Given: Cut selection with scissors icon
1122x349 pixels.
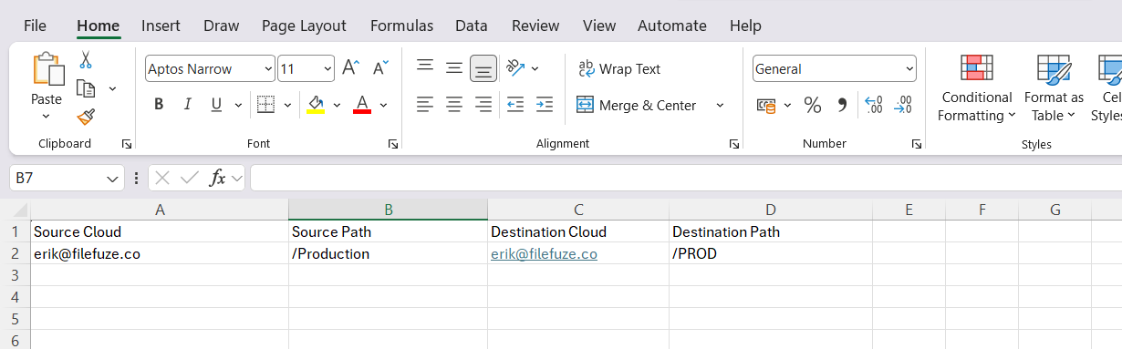Looking at the screenshot, I should (86, 60).
